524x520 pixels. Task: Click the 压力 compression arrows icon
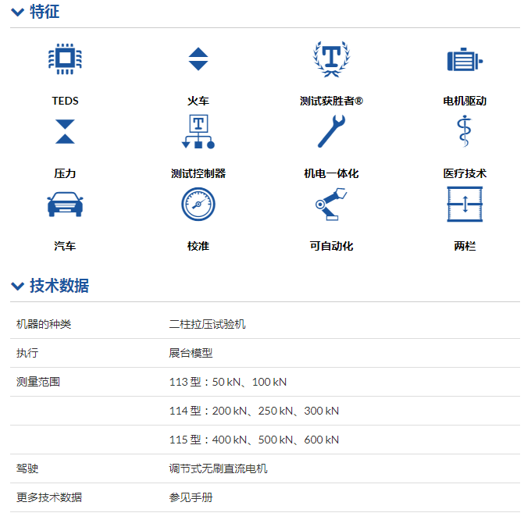(x=66, y=131)
